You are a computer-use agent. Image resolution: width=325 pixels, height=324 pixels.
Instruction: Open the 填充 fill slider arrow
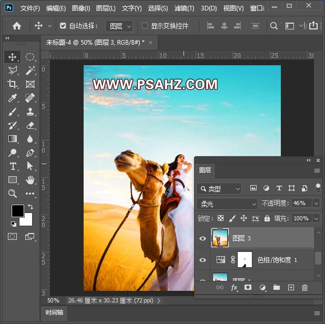pos(316,218)
